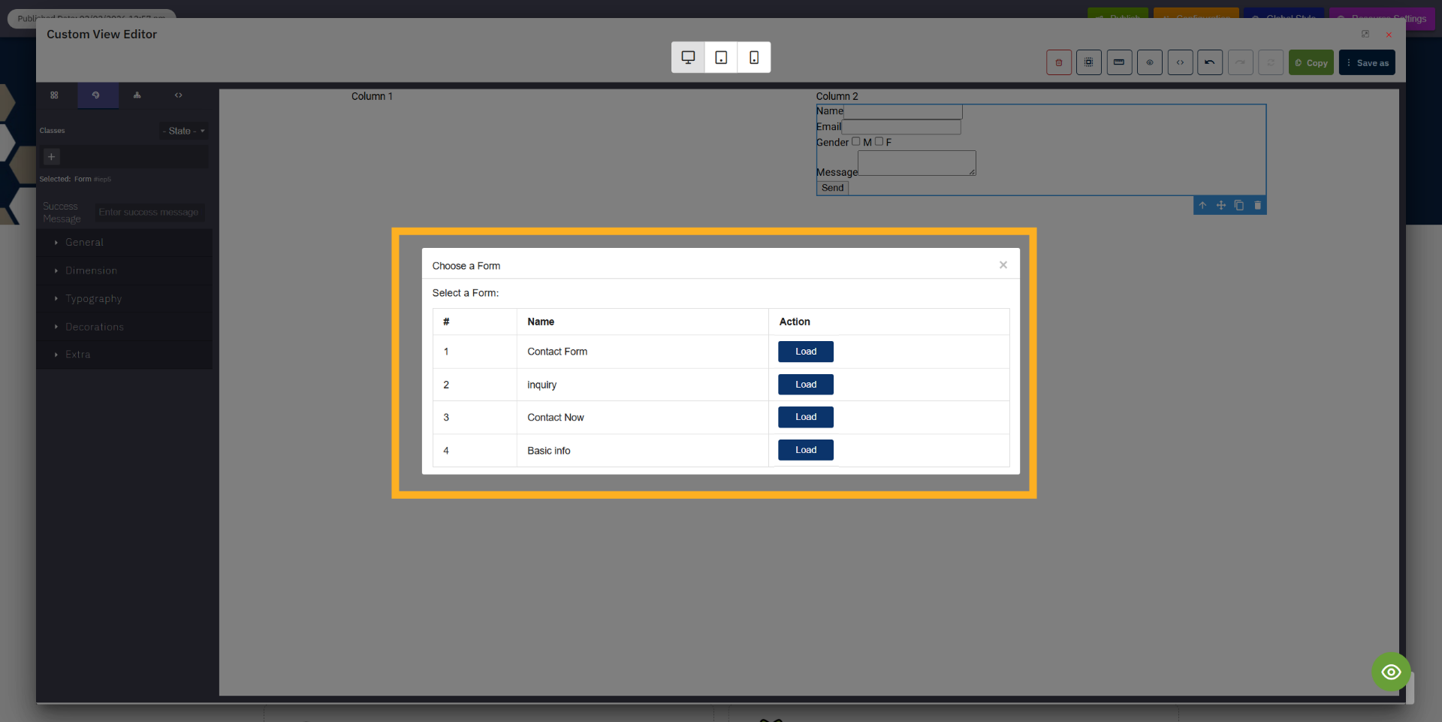Duplicate the form using the copy icon
1442x722 pixels.
pyautogui.click(x=1239, y=205)
